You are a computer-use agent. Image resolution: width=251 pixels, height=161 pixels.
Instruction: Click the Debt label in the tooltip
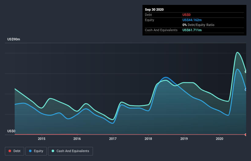point(148,15)
